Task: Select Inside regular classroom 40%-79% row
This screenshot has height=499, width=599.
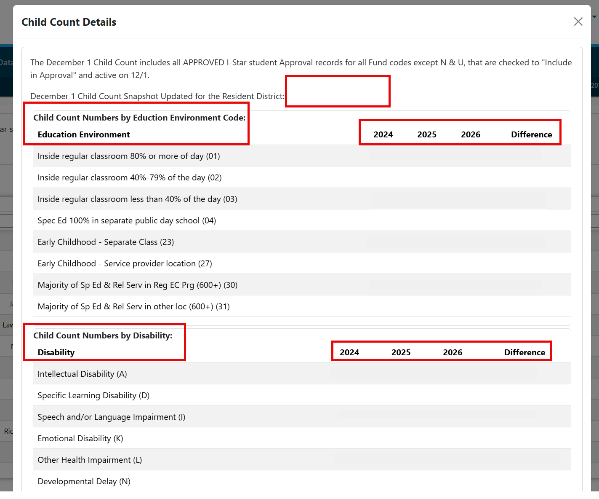Action: [130, 177]
